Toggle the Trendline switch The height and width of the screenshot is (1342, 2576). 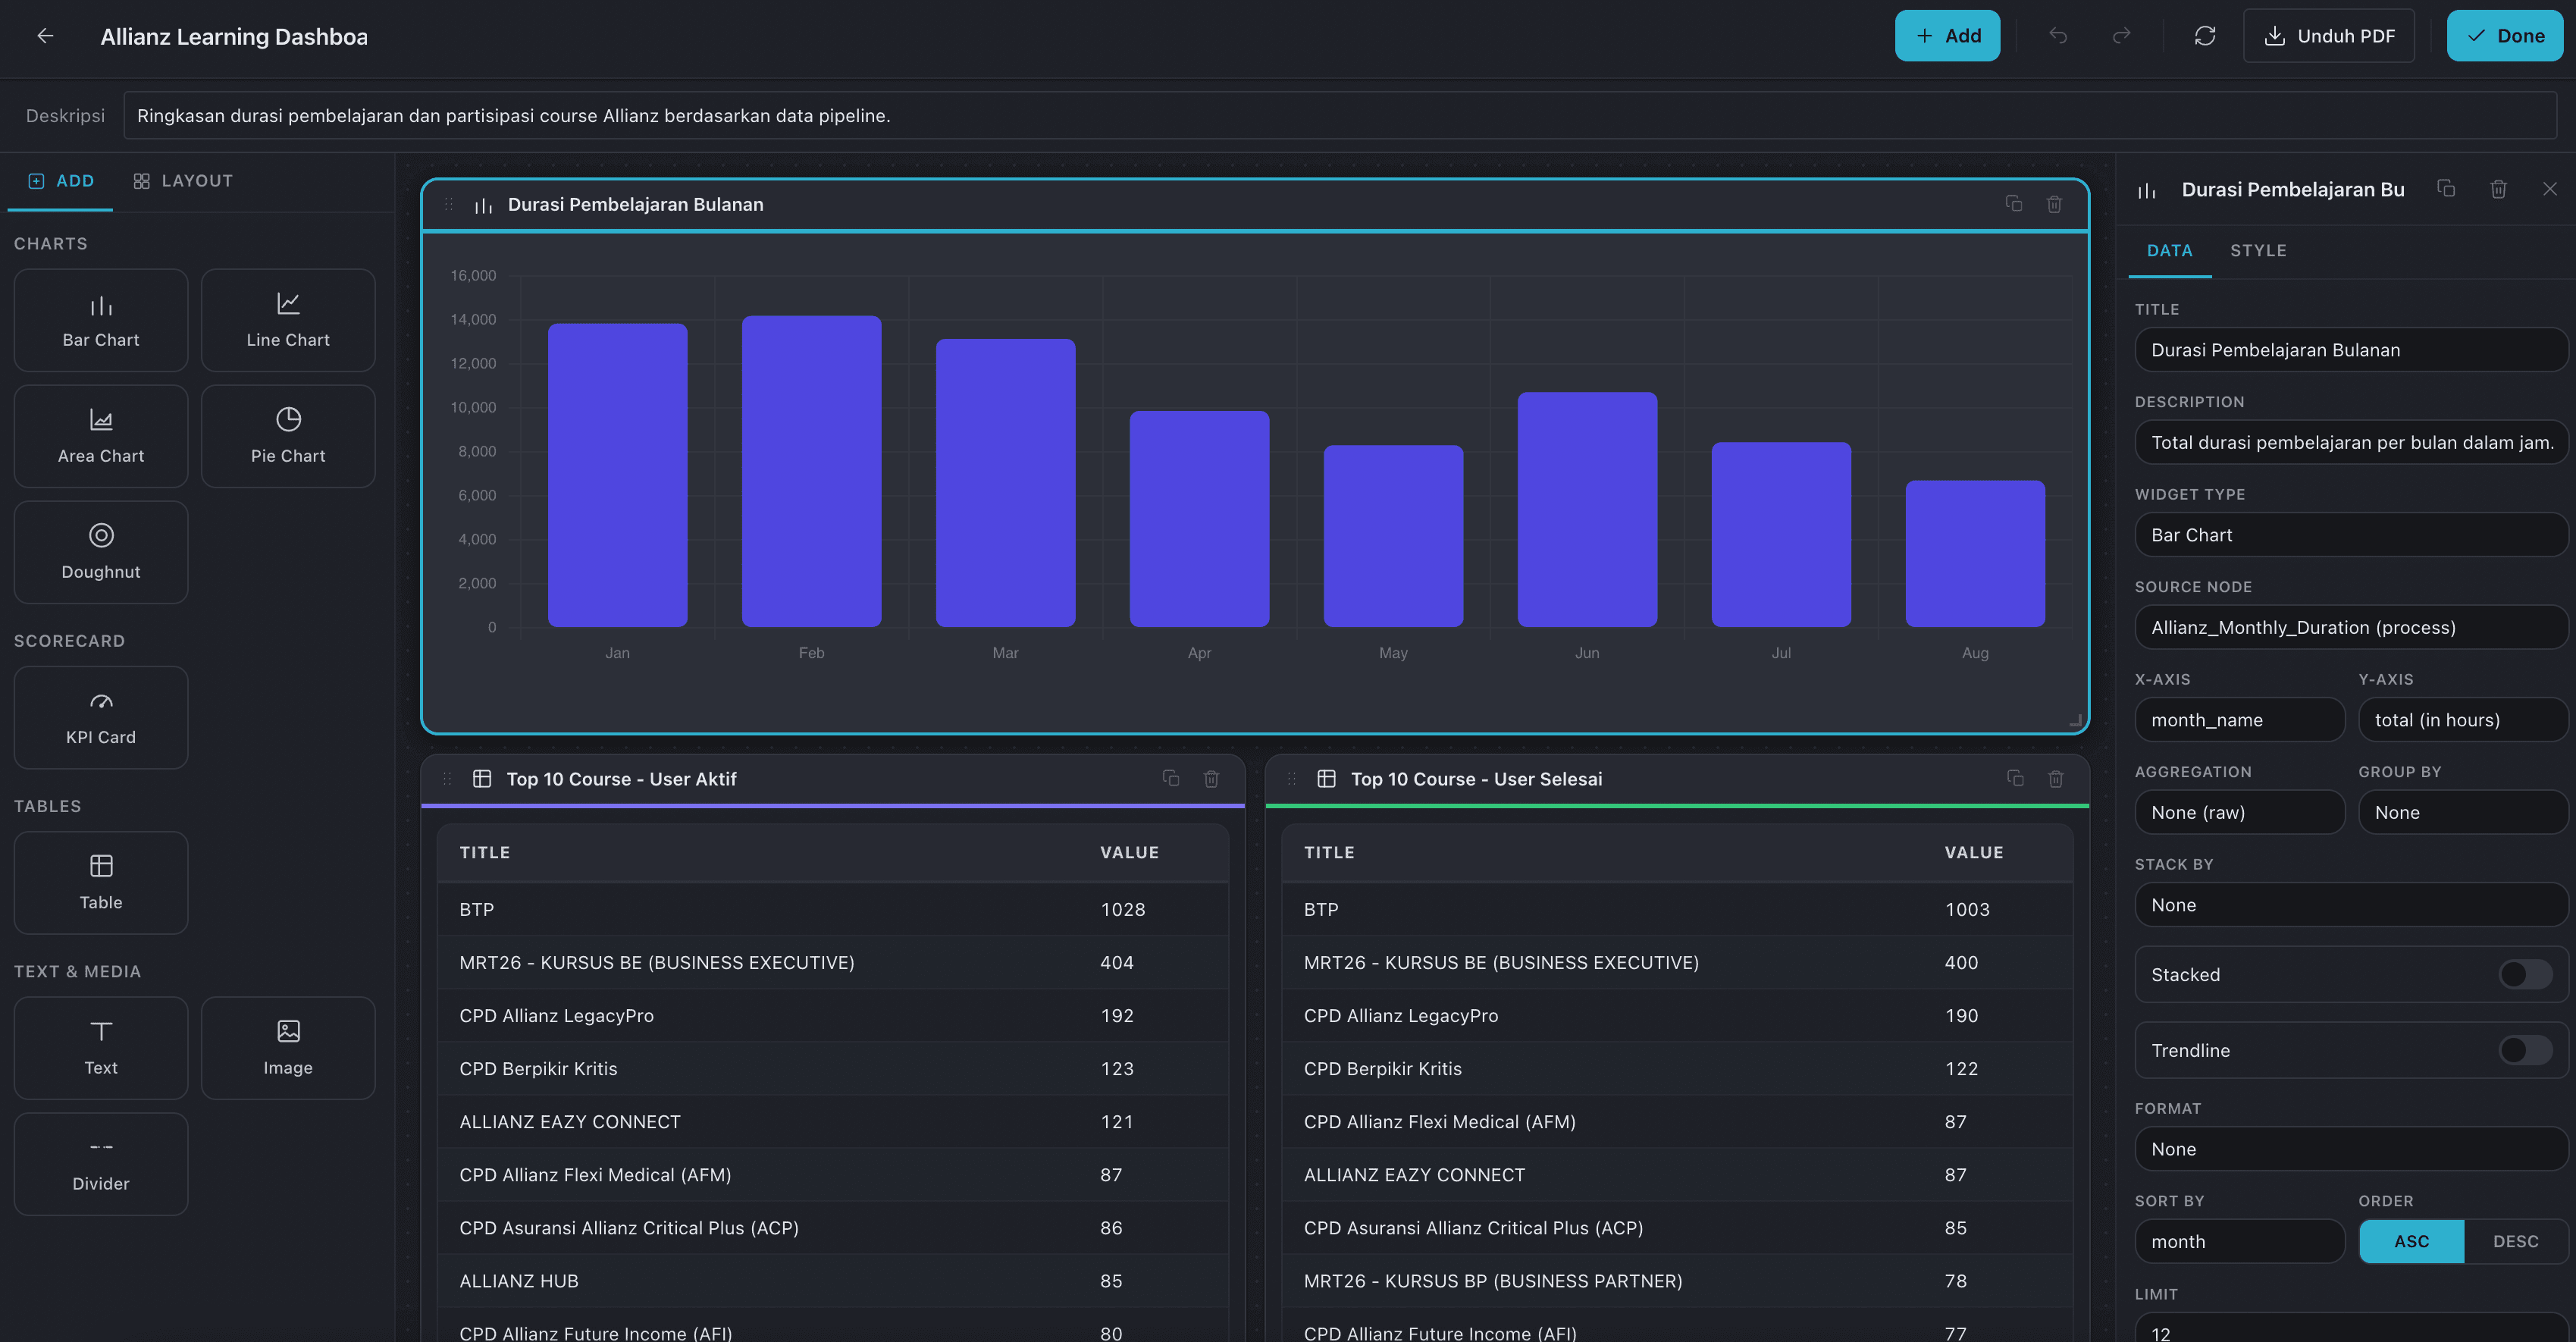(x=2525, y=1050)
